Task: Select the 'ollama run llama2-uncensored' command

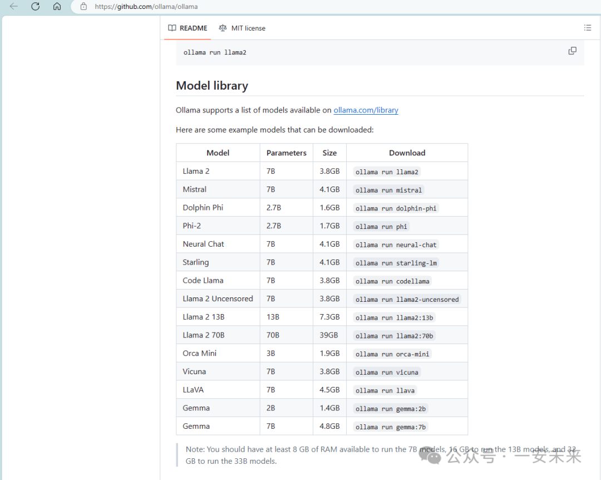Action: click(407, 299)
